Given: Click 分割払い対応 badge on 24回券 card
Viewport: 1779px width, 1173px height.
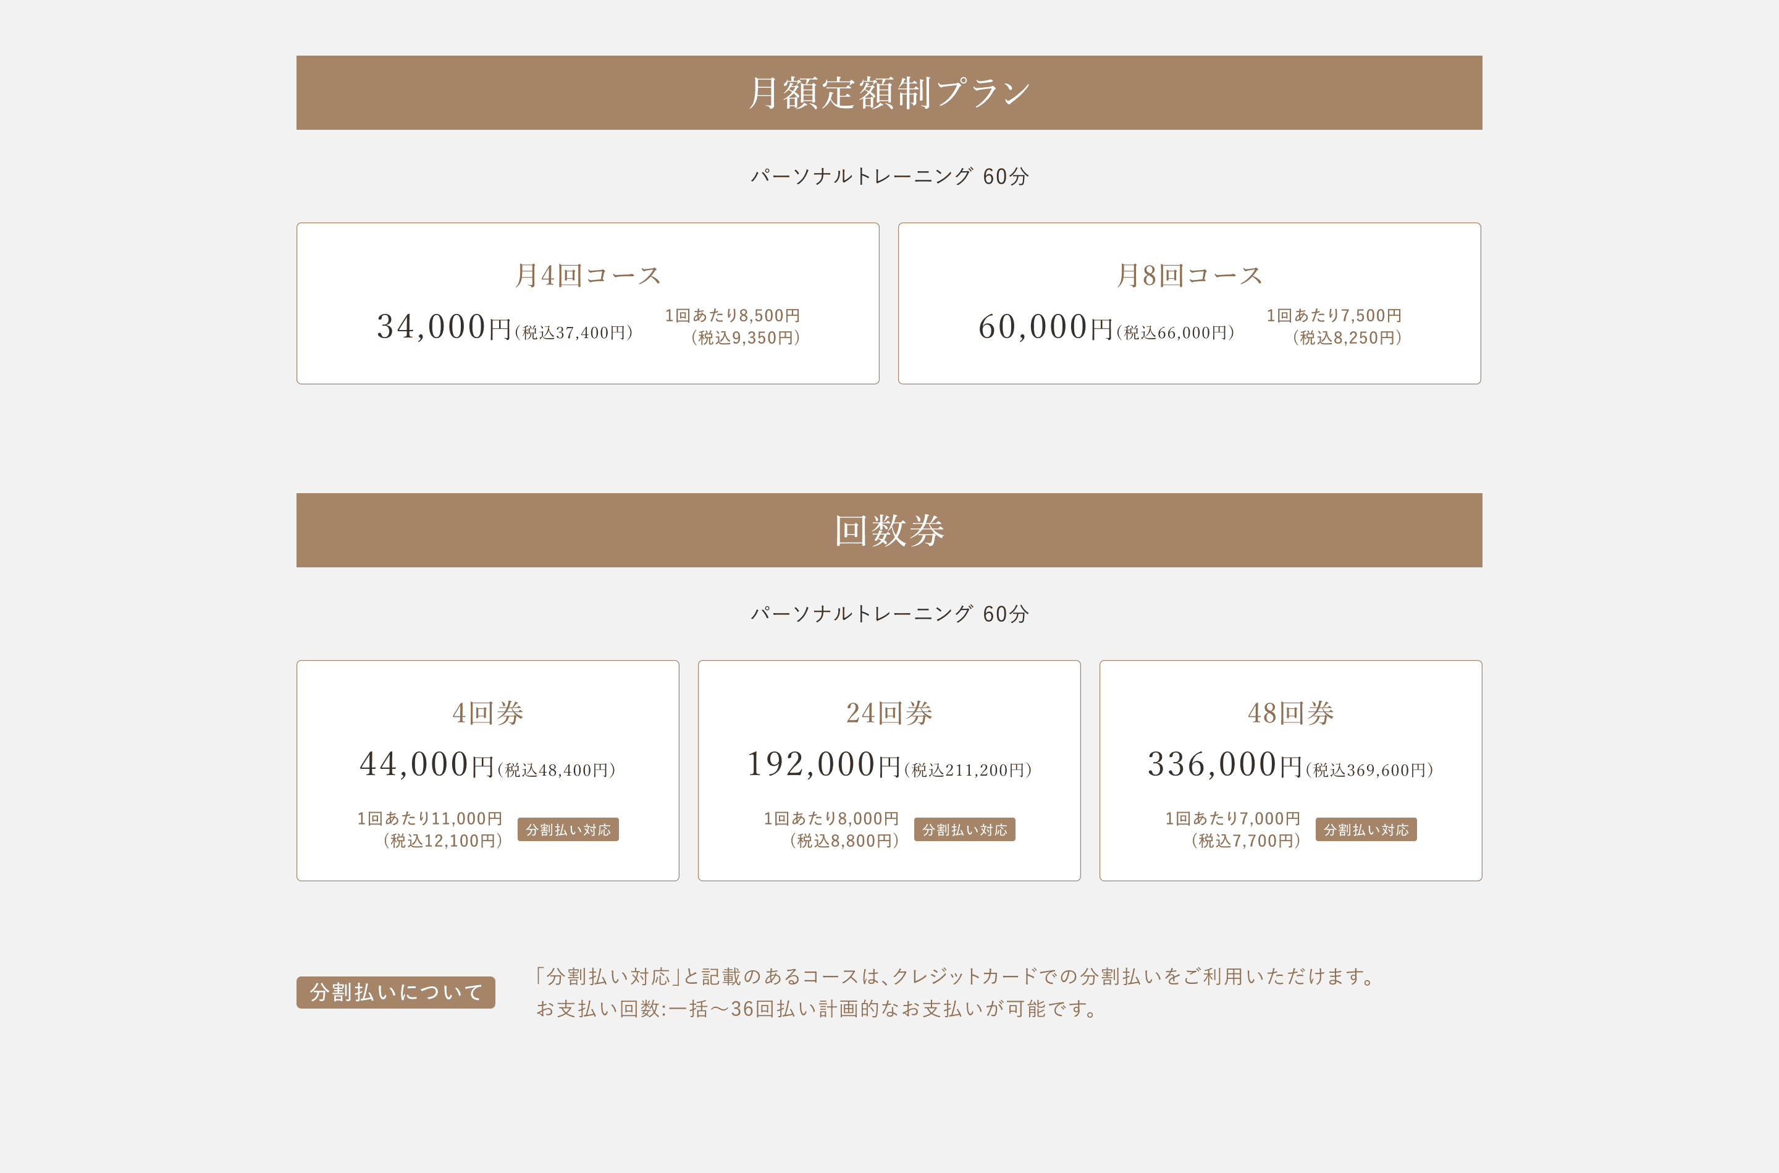Looking at the screenshot, I should tap(964, 829).
